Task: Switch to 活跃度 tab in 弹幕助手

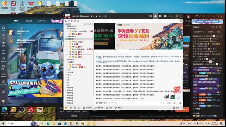Action: tap(210, 32)
